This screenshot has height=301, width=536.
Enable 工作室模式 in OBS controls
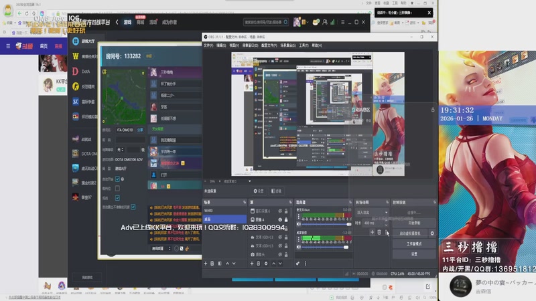[x=414, y=243]
